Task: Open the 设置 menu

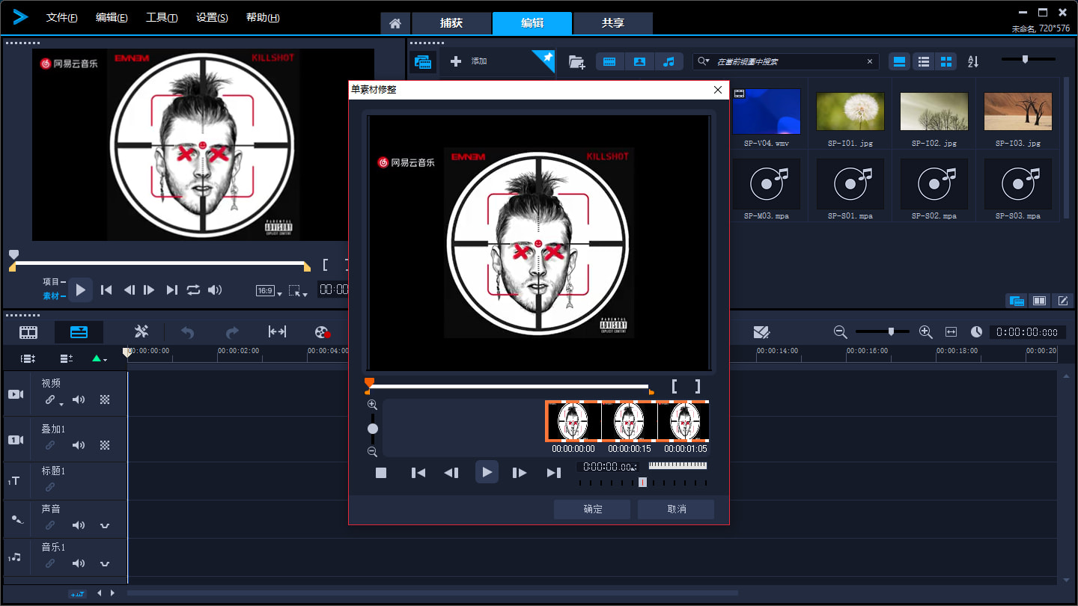Action: click(212, 17)
